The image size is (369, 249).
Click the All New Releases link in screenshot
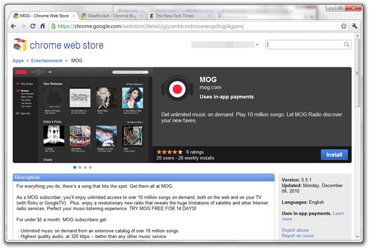click(x=134, y=84)
